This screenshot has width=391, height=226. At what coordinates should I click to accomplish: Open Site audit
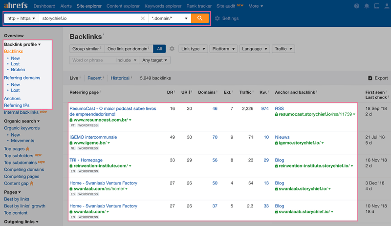(226, 6)
